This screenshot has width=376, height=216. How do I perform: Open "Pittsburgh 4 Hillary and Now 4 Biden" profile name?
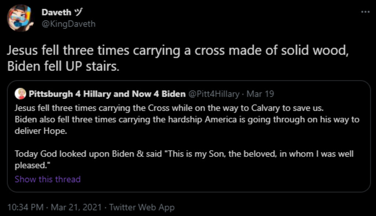tap(107, 94)
